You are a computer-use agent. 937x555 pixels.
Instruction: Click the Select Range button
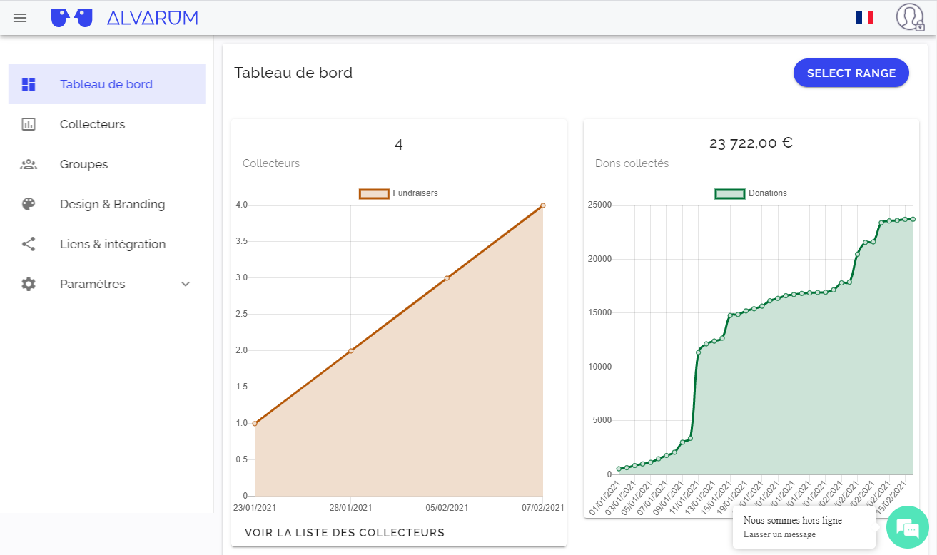point(851,73)
